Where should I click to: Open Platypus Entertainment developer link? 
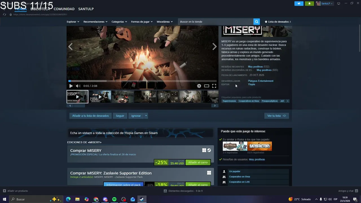pyautogui.click(x=261, y=81)
